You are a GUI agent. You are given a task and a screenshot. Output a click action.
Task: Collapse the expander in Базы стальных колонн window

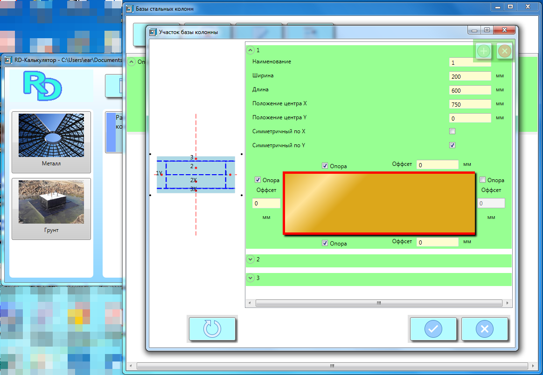[x=131, y=62]
